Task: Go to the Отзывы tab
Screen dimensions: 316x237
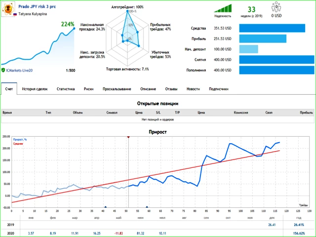Action: (171, 89)
